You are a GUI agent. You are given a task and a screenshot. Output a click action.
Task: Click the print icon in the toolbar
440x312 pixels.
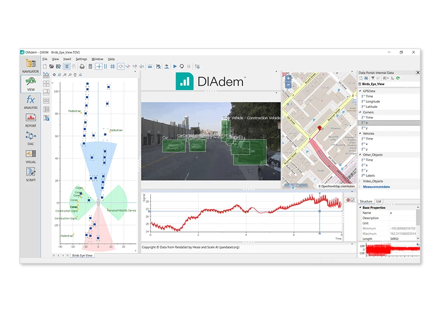point(82,66)
